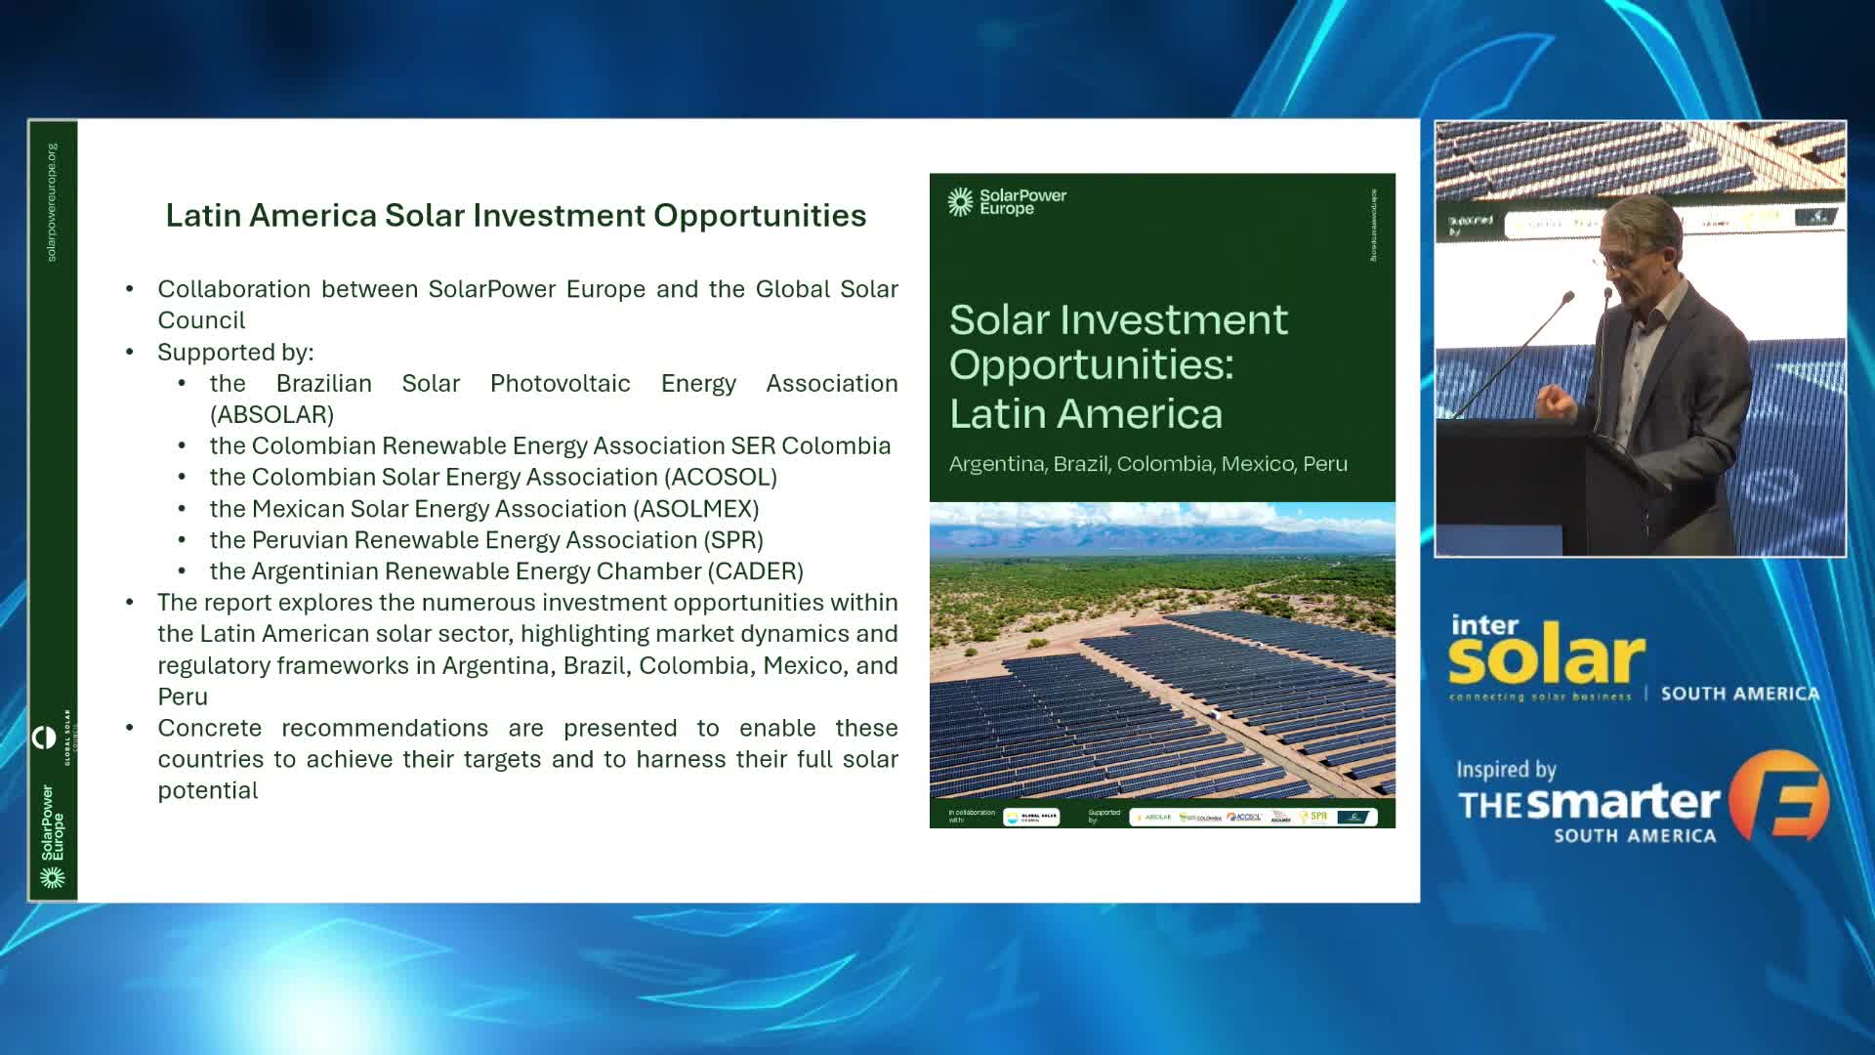Click the report title 'Solar Investment Opportunities: Latin America'

pyautogui.click(x=1119, y=366)
